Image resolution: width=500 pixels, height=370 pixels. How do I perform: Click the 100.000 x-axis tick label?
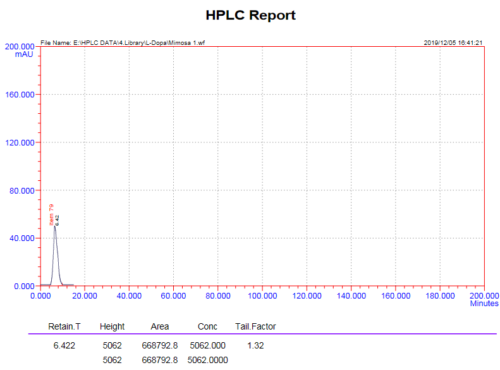(262, 295)
